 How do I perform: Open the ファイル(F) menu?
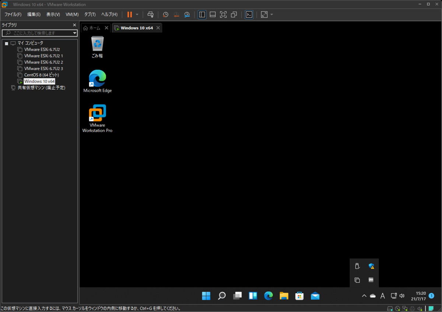pyautogui.click(x=13, y=14)
